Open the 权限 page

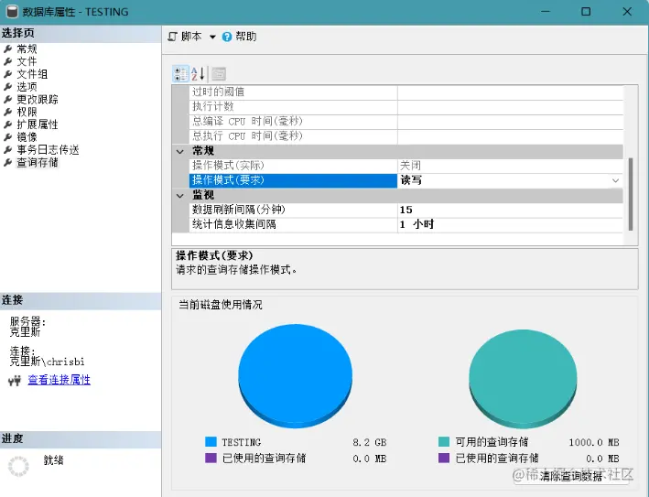27,113
